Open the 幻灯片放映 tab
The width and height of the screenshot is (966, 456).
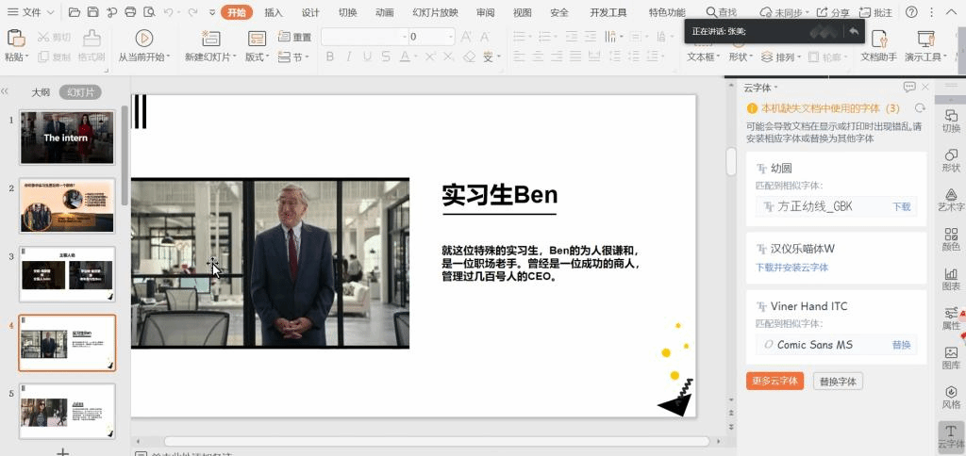pyautogui.click(x=436, y=12)
